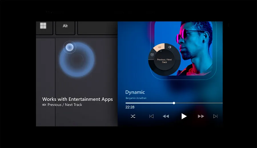Click the radial dial center labeled Previous / Next Track
257x148 pixels.
click(x=164, y=61)
